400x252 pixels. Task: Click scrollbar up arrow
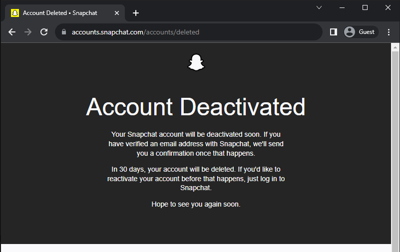(395, 47)
